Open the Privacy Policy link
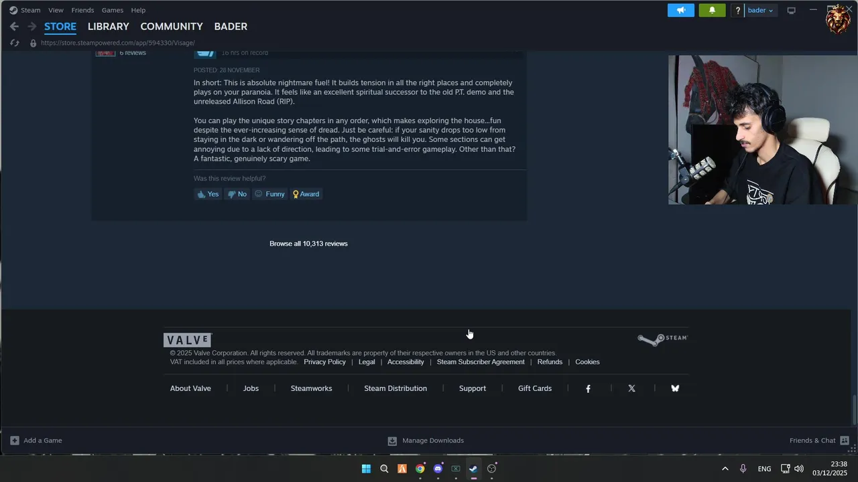The width and height of the screenshot is (858, 482). point(324,362)
